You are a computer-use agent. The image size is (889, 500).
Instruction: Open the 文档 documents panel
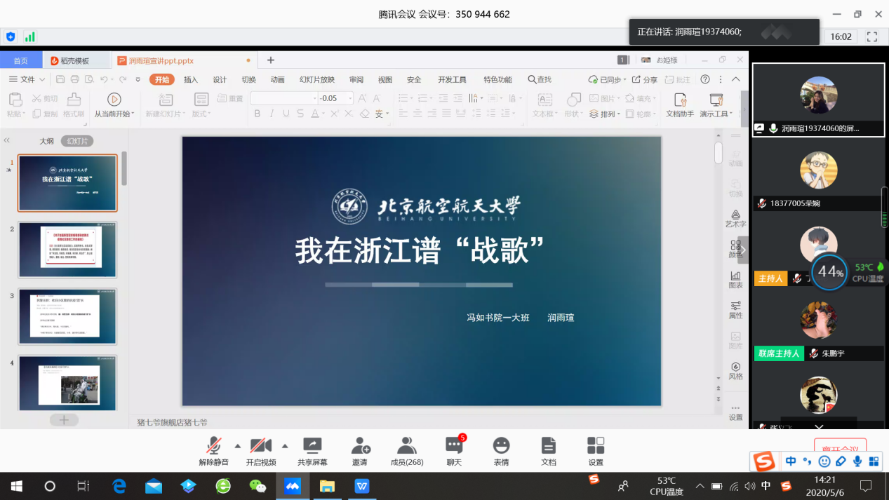[x=549, y=451]
